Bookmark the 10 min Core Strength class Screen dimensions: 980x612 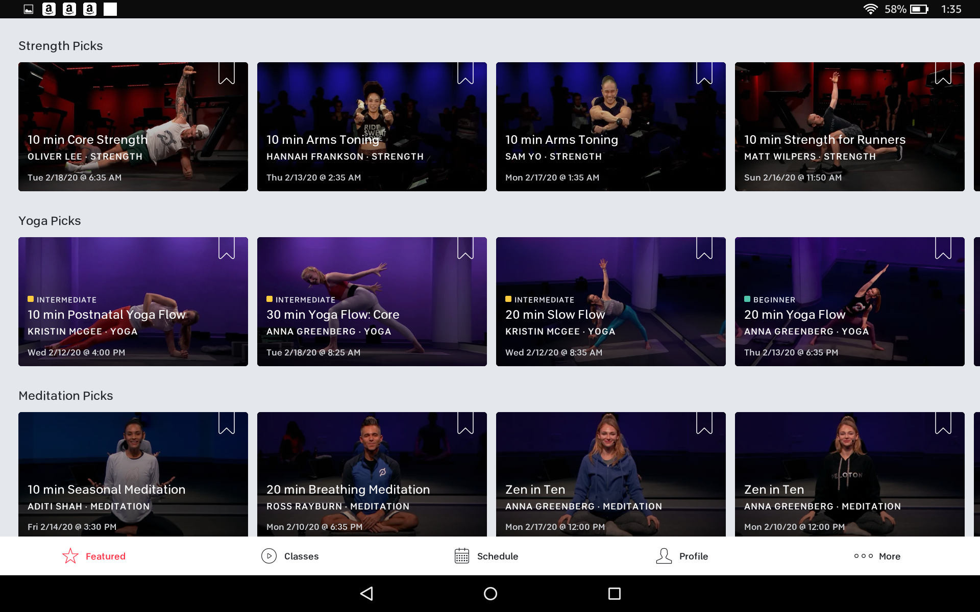227,73
